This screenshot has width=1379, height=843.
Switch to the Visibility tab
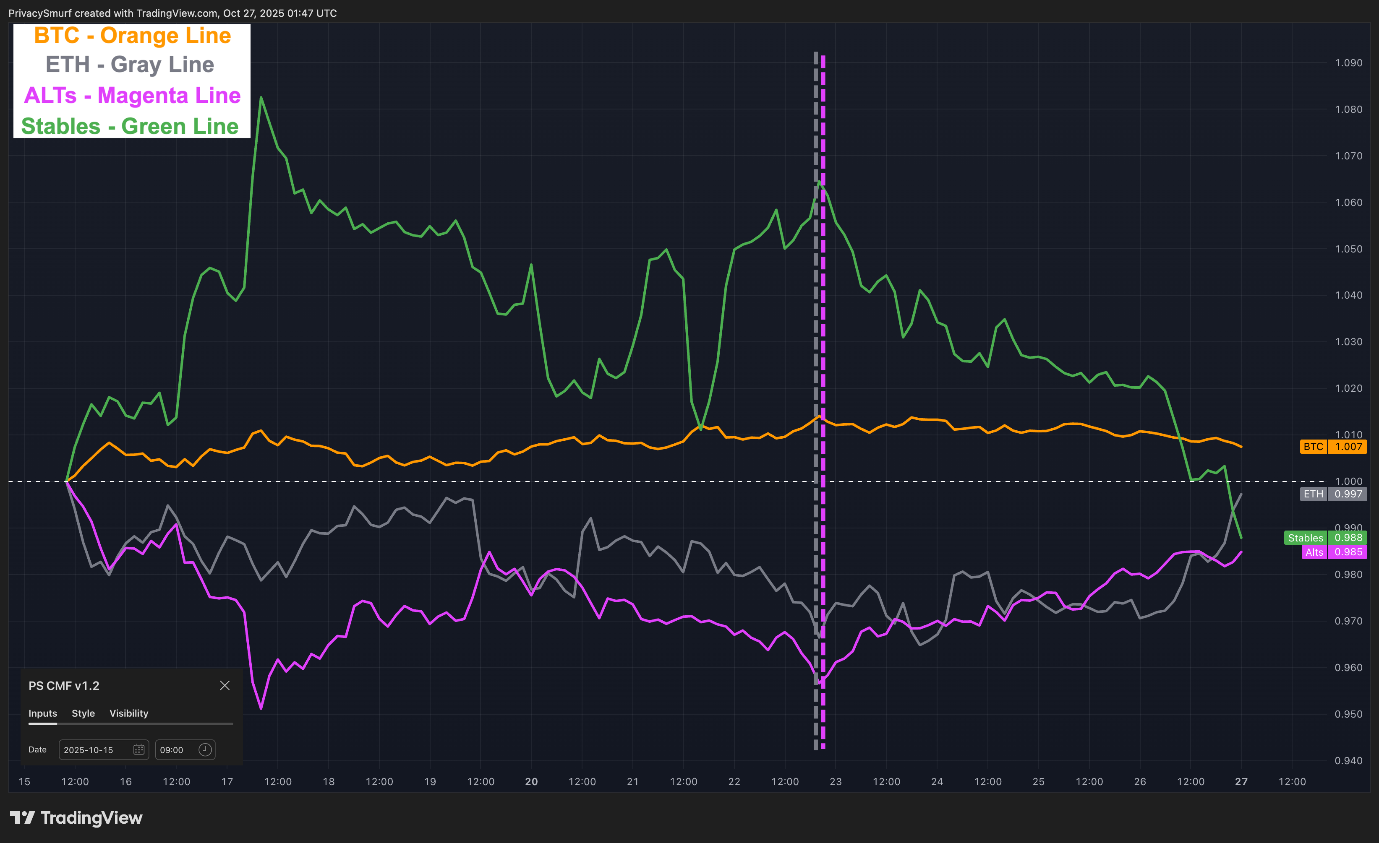[x=129, y=713]
